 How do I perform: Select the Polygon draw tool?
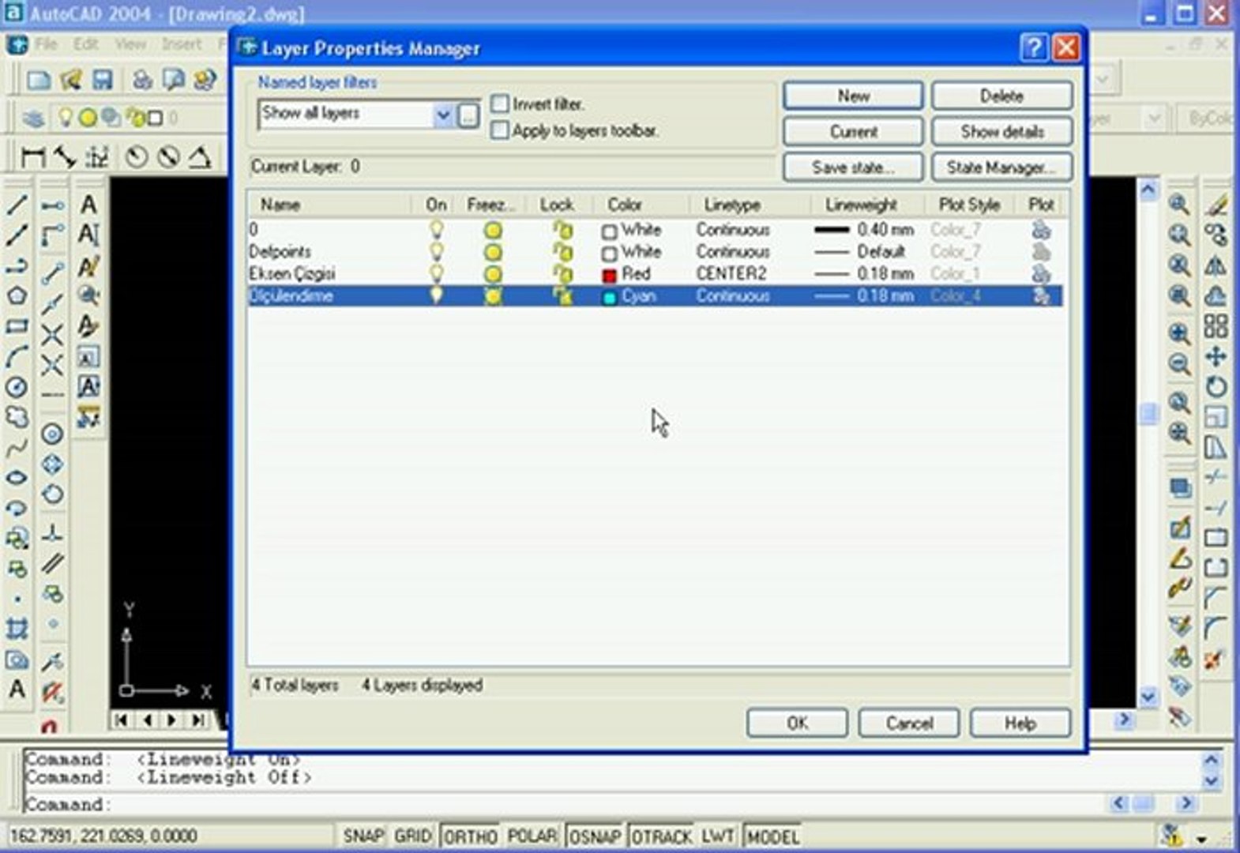pos(17,296)
